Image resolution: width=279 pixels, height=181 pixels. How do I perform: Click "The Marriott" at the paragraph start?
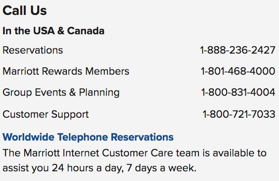coord(28,153)
